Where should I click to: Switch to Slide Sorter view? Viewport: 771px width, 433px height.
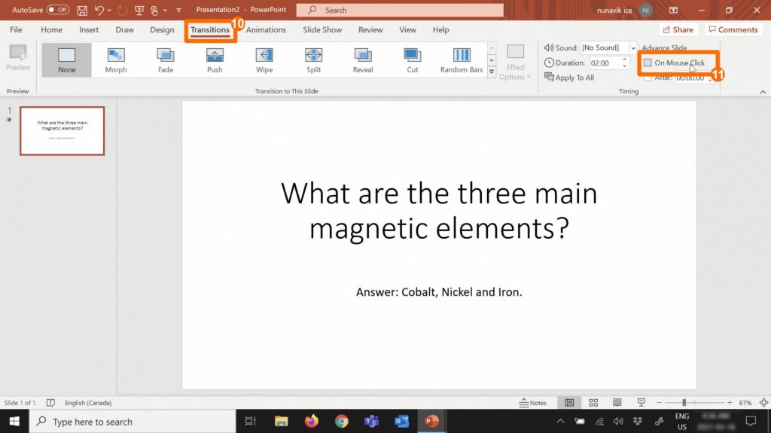(x=593, y=403)
